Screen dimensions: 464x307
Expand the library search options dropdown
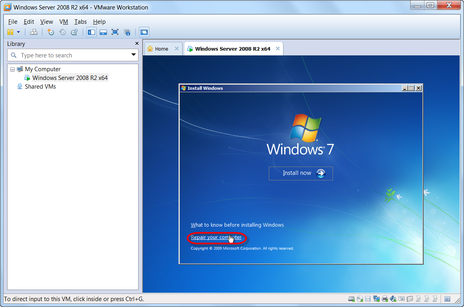[x=133, y=55]
